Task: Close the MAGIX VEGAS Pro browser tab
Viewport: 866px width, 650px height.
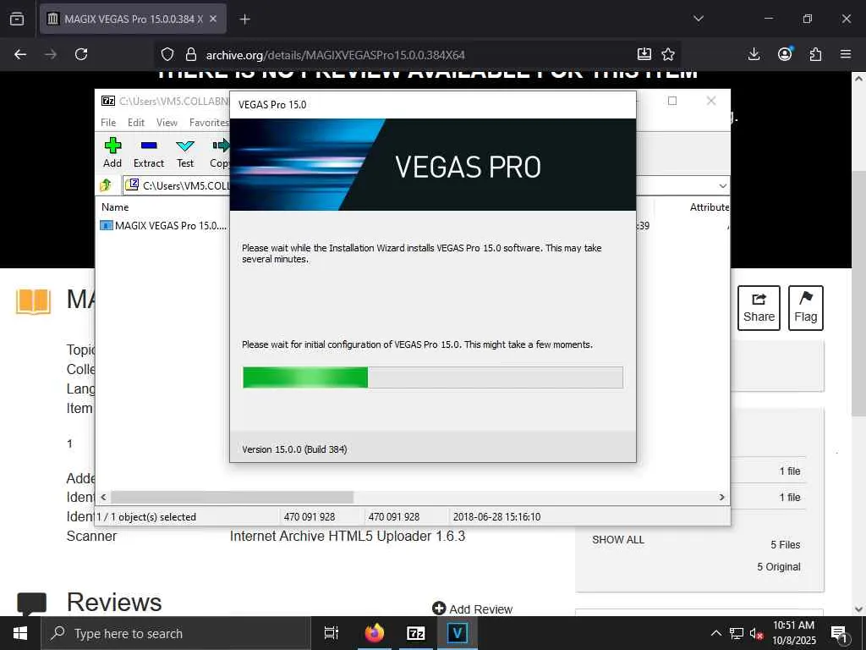Action: (213, 19)
